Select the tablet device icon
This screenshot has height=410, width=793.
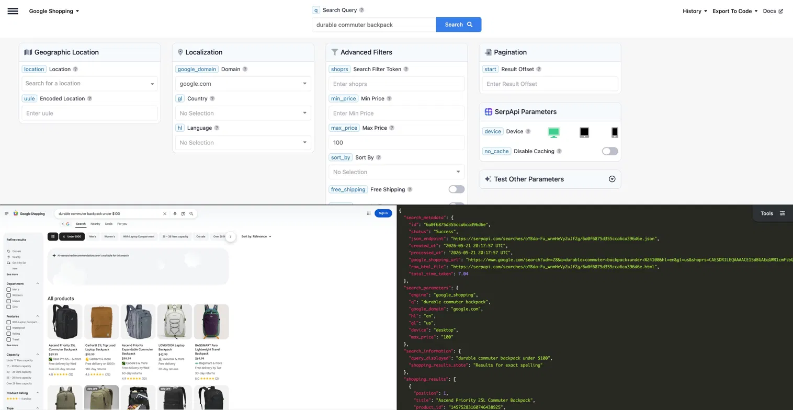[584, 133]
